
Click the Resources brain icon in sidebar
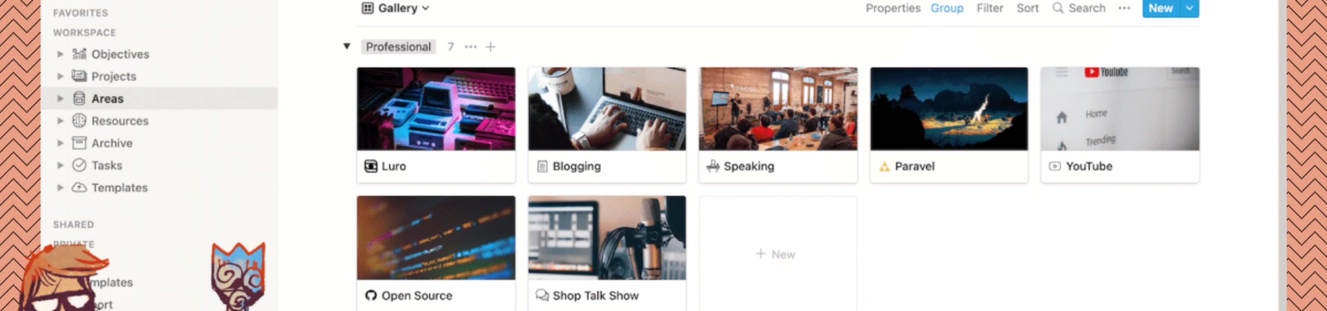(x=79, y=121)
